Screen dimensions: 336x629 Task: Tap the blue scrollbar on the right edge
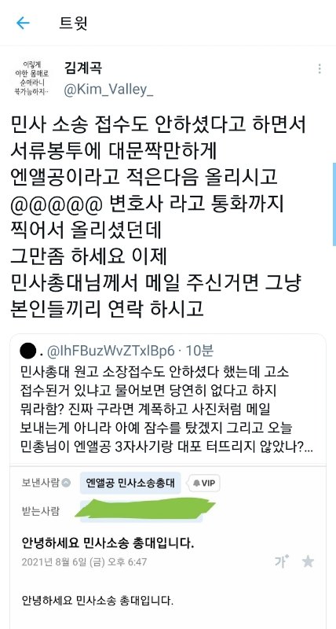pyautogui.click(x=334, y=204)
